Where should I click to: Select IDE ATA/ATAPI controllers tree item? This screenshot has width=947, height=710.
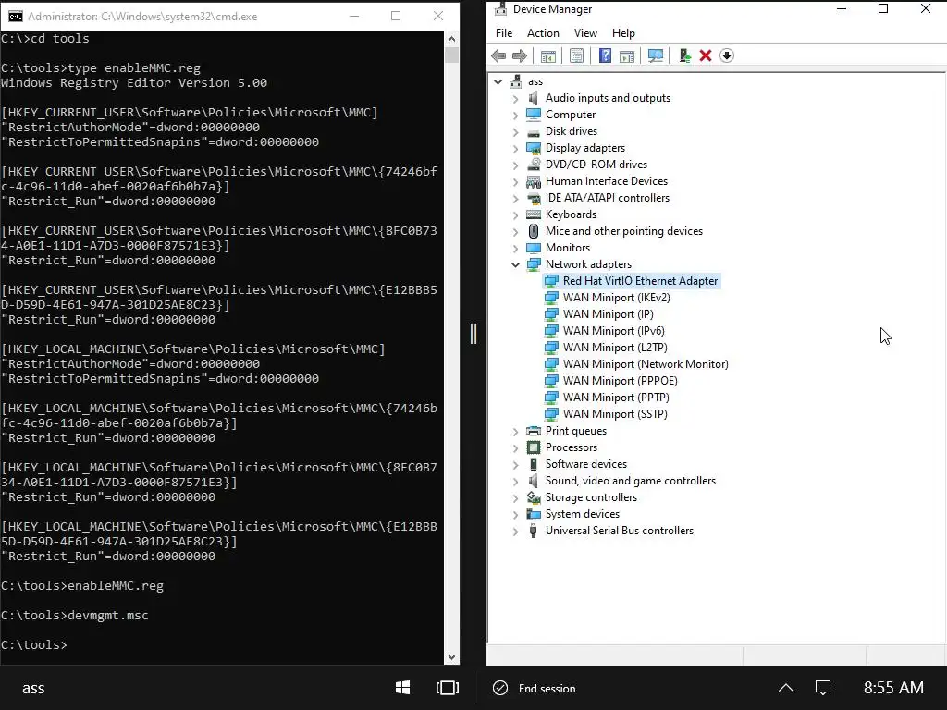(x=607, y=198)
